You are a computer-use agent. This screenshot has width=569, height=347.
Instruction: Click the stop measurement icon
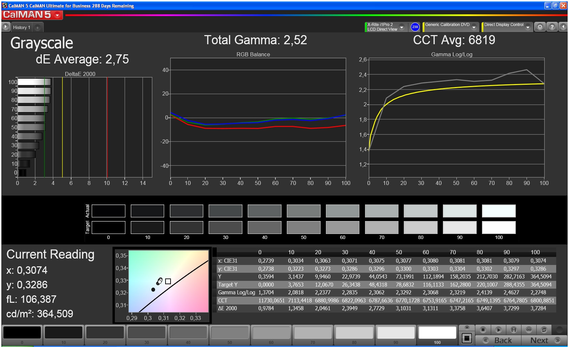click(x=483, y=330)
